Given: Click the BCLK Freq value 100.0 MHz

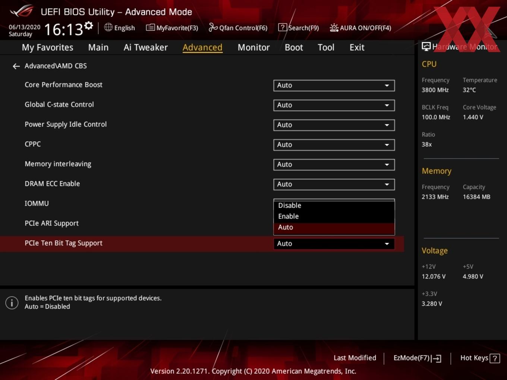Looking at the screenshot, I should click(x=436, y=117).
